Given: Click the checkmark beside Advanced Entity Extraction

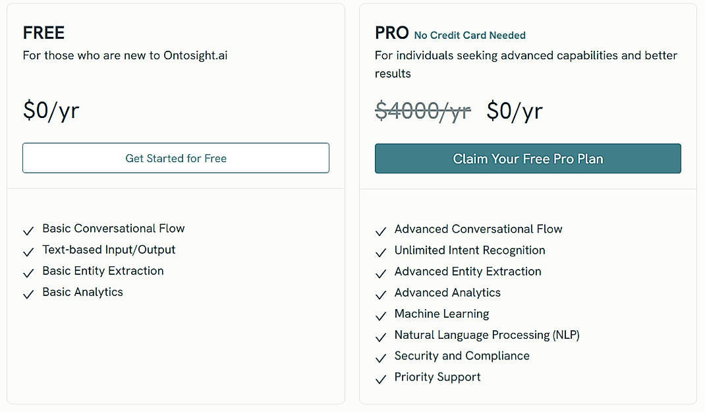Looking at the screenshot, I should [381, 273].
